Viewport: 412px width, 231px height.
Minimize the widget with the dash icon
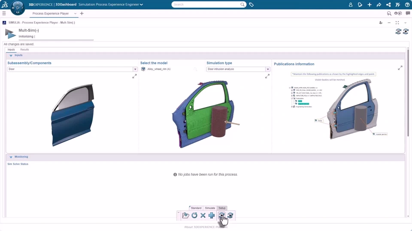pyautogui.click(x=389, y=23)
